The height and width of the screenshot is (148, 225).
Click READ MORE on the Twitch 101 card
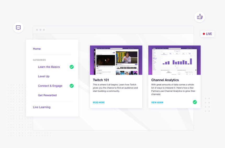tap(99, 102)
